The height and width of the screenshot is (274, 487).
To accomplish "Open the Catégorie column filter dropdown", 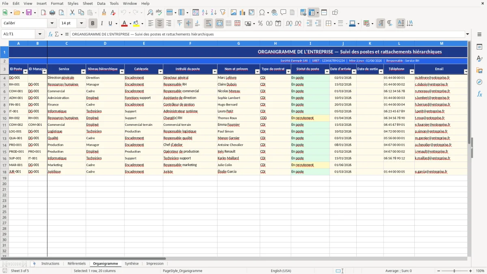I will (x=160, y=72).
